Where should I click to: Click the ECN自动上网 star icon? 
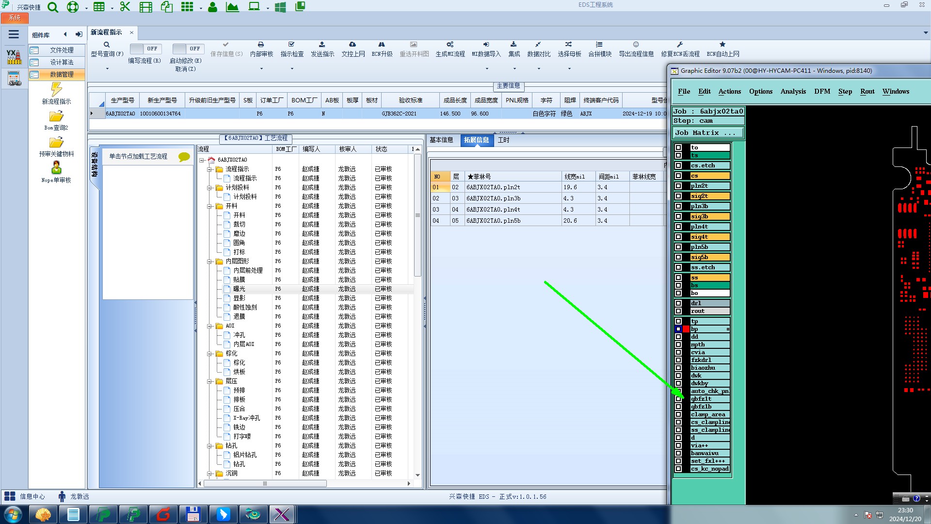click(722, 45)
